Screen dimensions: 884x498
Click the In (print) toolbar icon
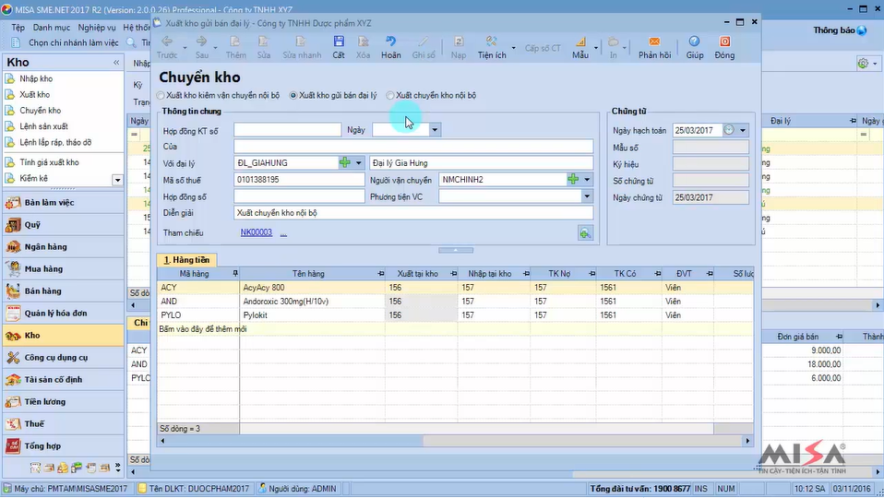point(613,41)
